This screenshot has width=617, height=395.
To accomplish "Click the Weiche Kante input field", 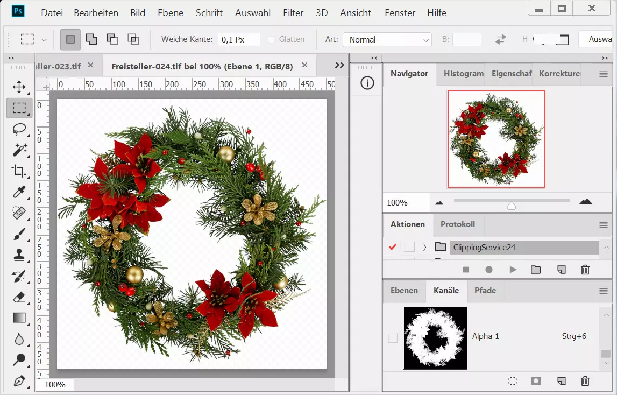I will (x=238, y=40).
